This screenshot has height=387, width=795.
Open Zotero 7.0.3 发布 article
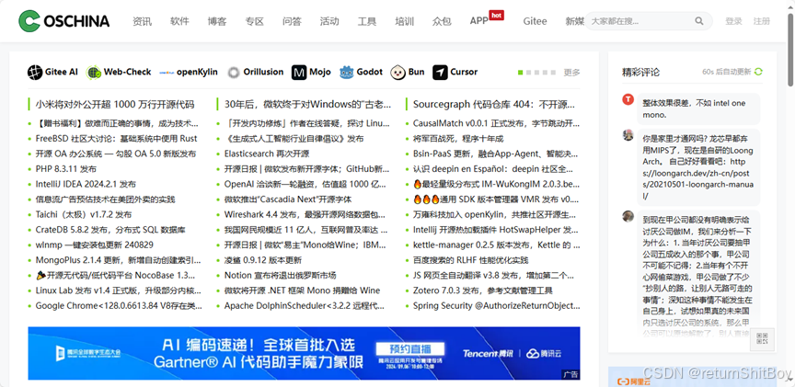(483, 290)
